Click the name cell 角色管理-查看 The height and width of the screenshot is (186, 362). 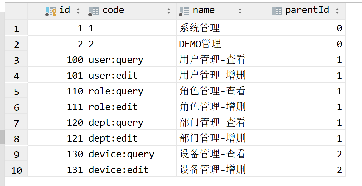212,91
